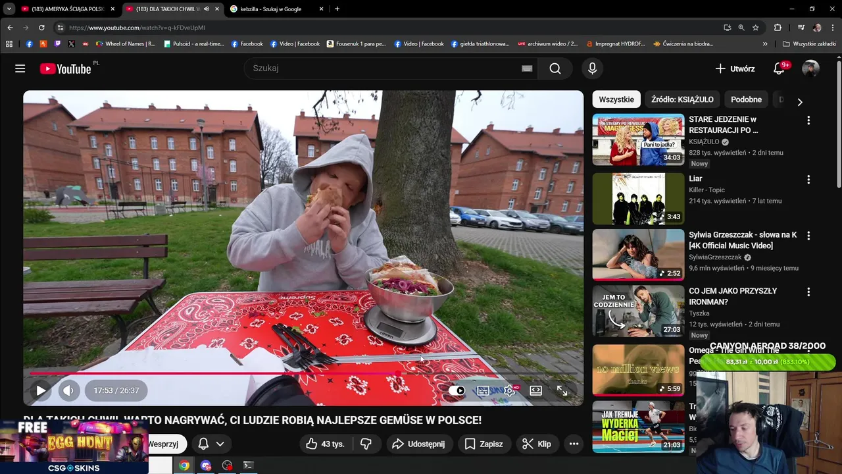Like the video with 43 tys.
Viewport: 842px width, 474px height.
[x=326, y=444]
